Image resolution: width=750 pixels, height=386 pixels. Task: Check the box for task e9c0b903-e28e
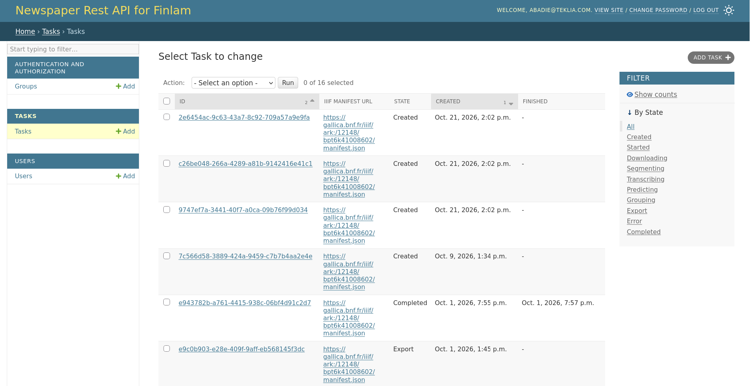[167, 349]
